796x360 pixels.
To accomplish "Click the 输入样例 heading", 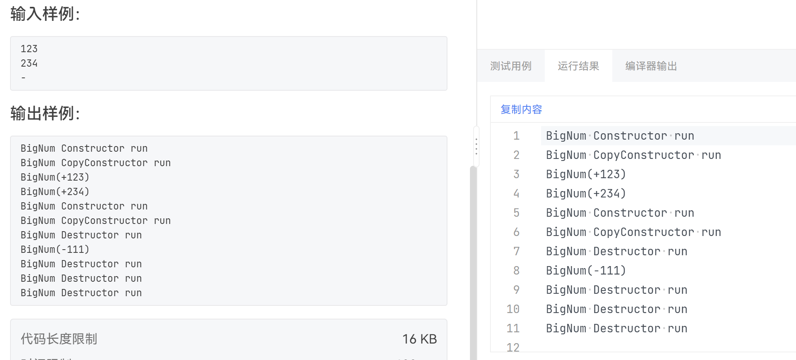I will pyautogui.click(x=45, y=14).
